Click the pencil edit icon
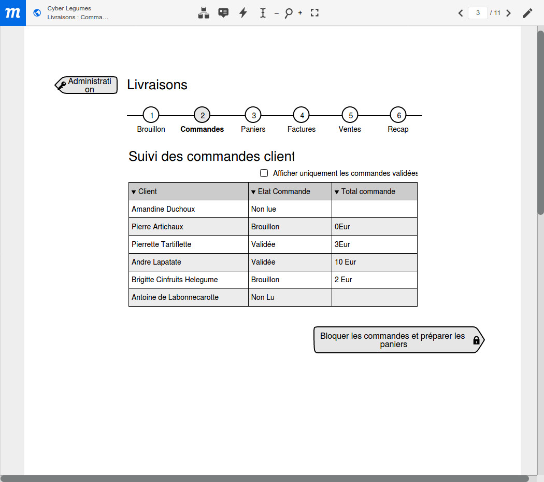 527,13
